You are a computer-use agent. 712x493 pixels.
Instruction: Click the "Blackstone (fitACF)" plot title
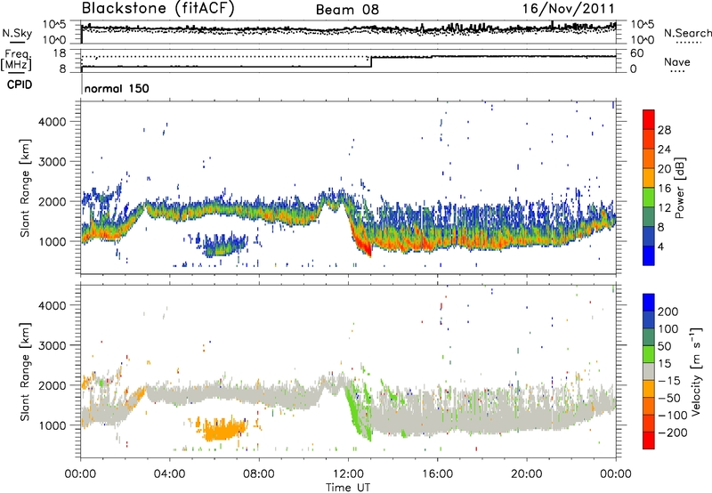[158, 8]
